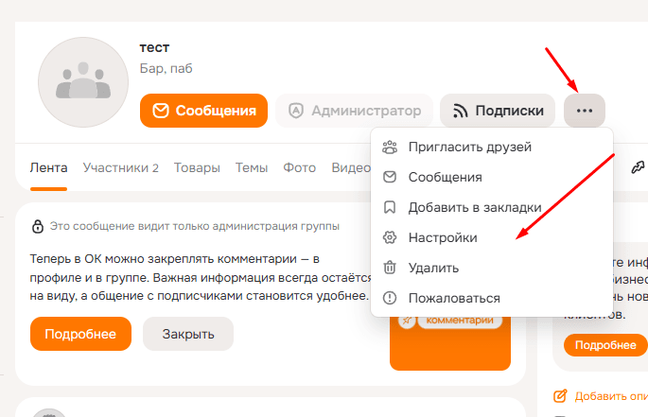Select Пожаловаться in the dropdown menu

coord(492,298)
